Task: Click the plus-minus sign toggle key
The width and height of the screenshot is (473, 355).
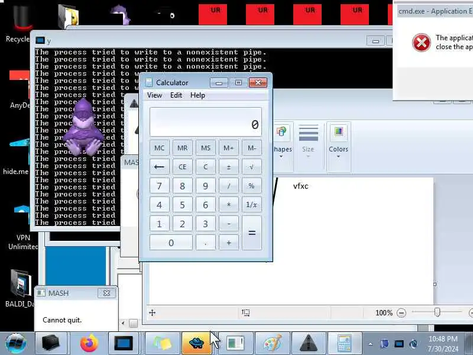Action: [229, 167]
